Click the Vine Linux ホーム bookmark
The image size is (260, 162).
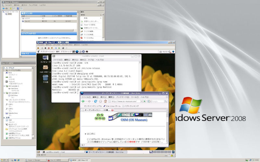pyautogui.click(x=112, y=106)
